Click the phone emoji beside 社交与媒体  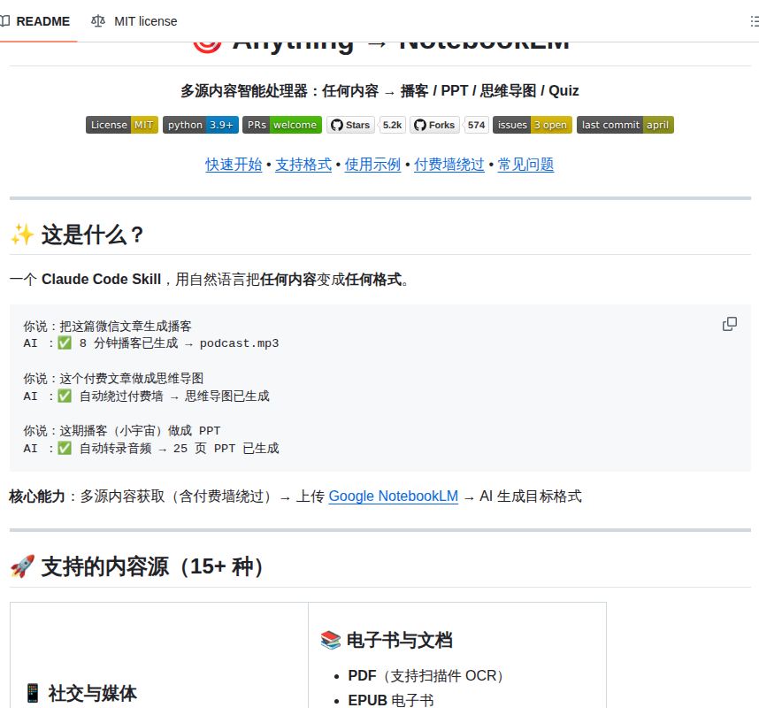(33, 693)
